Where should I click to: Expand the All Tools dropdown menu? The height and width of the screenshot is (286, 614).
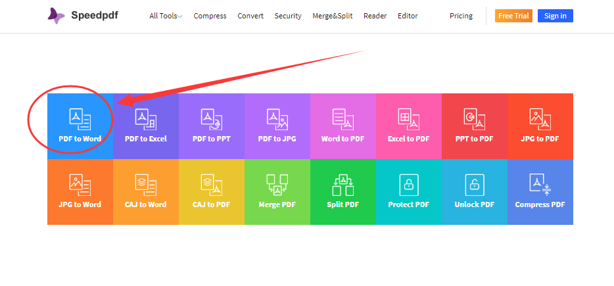[166, 16]
